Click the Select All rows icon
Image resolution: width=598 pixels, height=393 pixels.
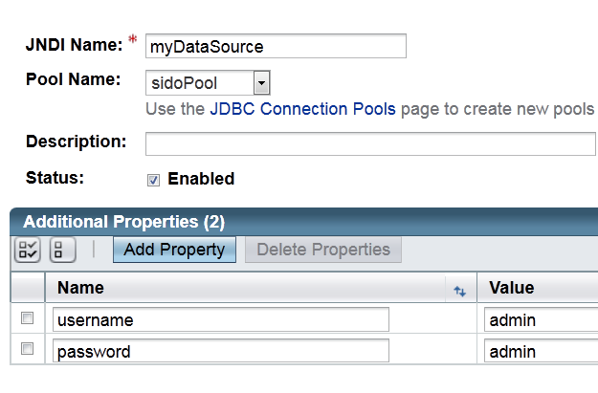(27, 251)
